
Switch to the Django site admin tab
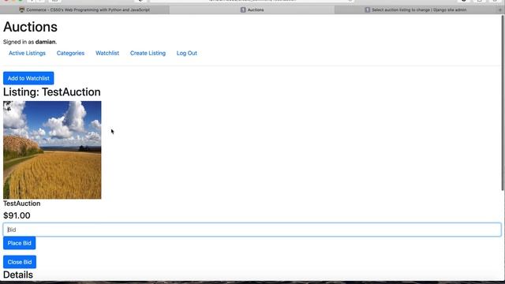[x=416, y=10]
